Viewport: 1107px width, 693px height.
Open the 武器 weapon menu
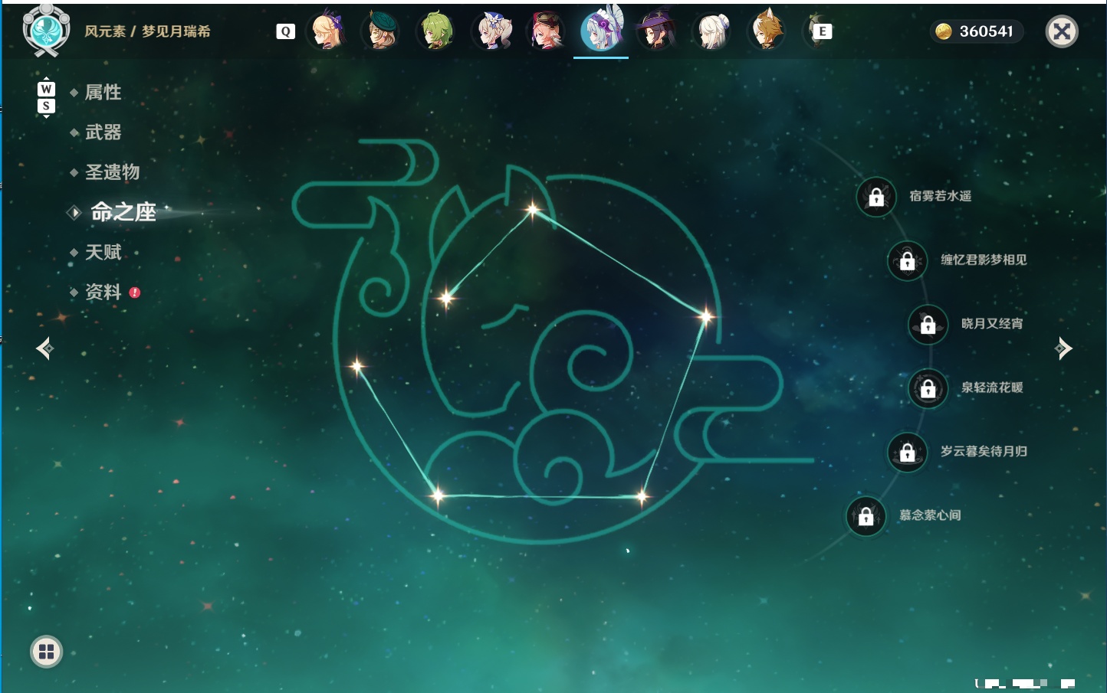(103, 132)
